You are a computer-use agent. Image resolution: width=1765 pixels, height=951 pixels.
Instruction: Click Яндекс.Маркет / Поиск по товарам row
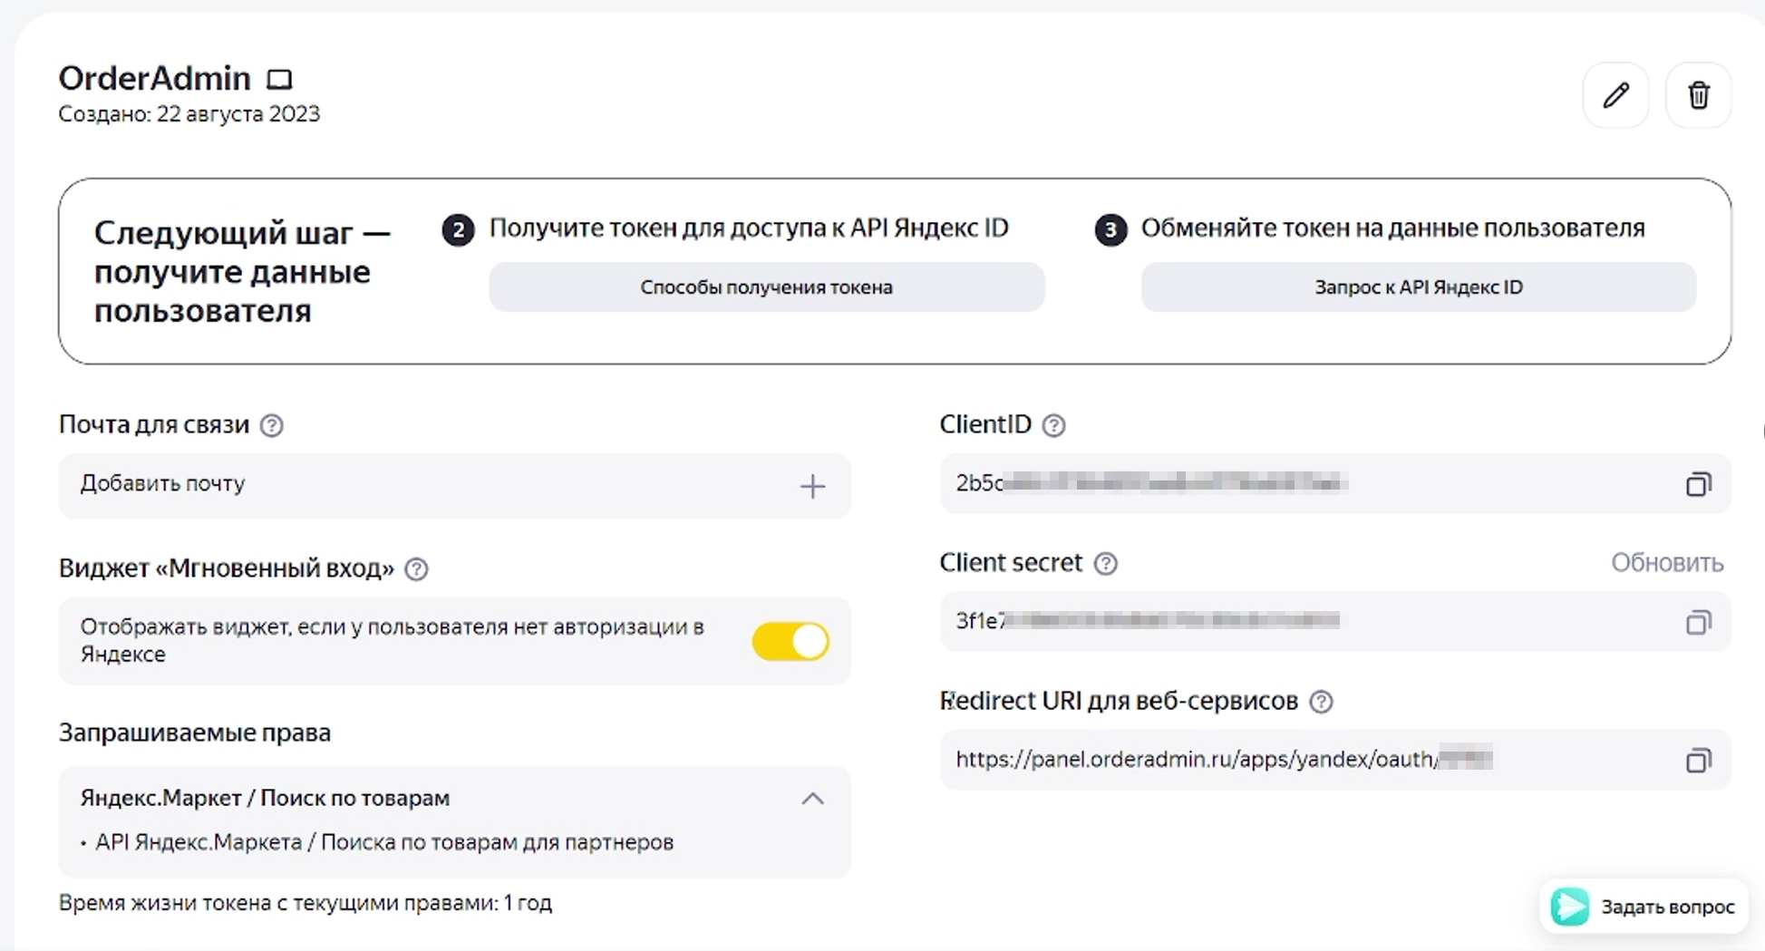(454, 799)
